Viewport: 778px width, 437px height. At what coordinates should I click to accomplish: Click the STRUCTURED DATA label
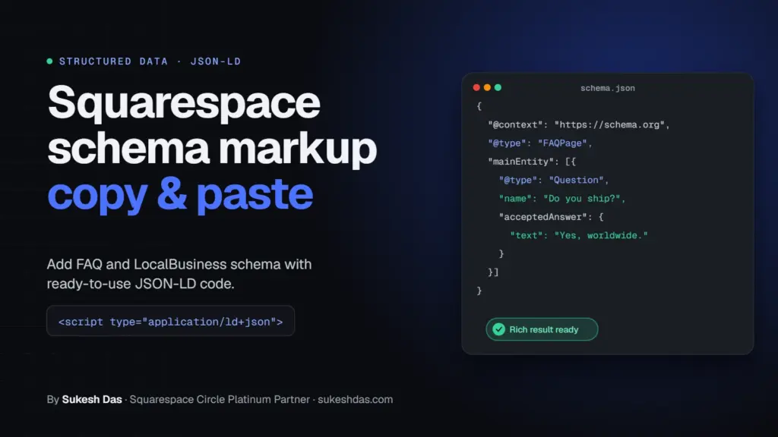click(x=114, y=61)
